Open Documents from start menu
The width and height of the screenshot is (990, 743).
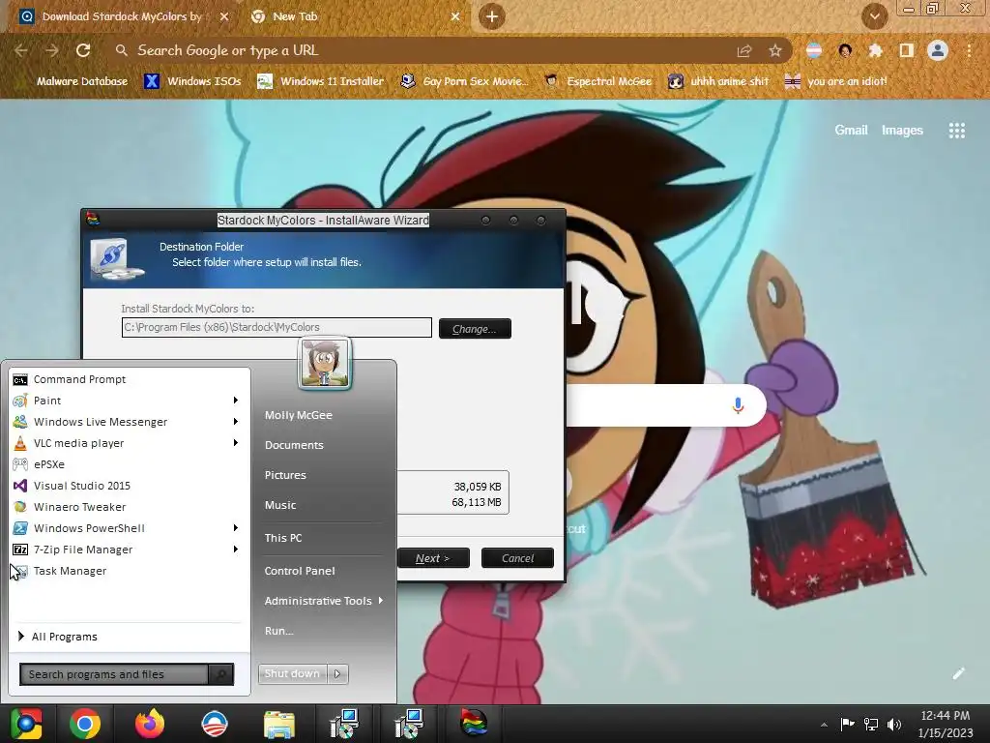click(294, 445)
